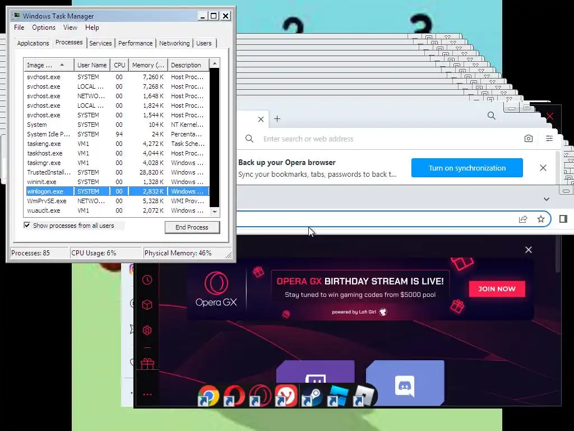
Task: Open three-dots menu in Opera GX sidebar
Action: pyautogui.click(x=147, y=395)
